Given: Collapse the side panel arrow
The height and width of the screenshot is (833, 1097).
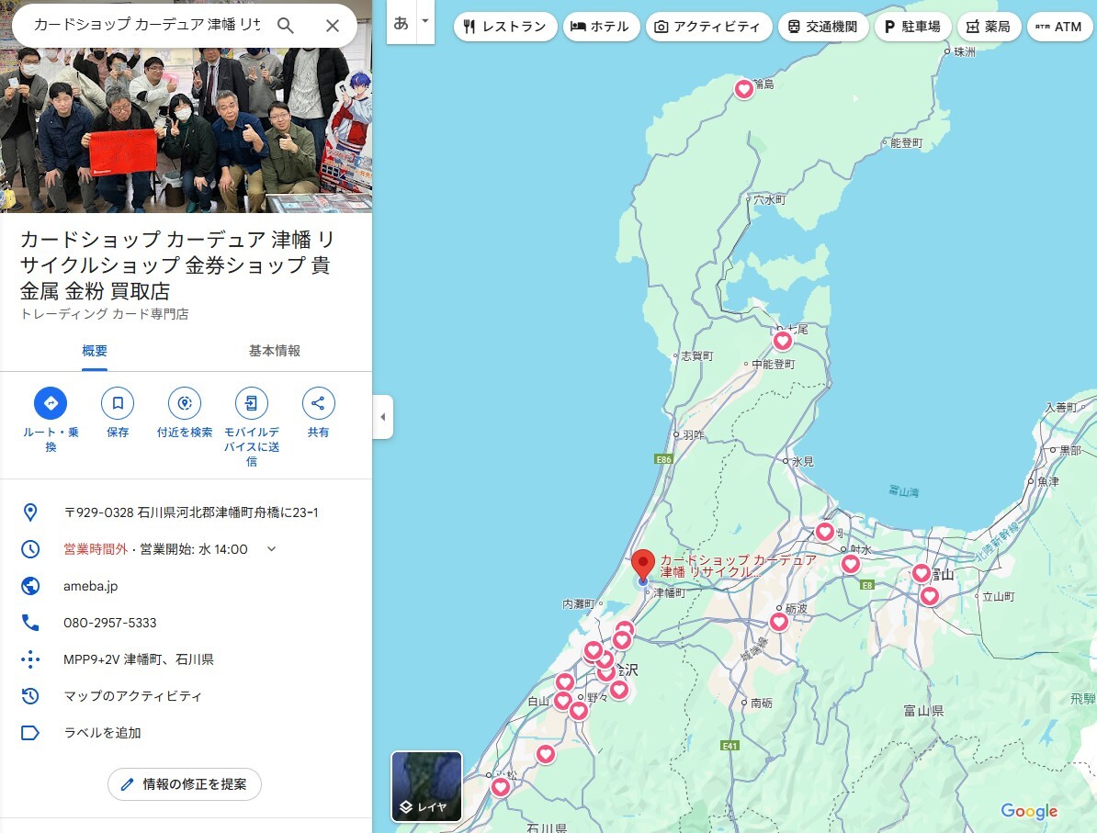Looking at the screenshot, I should pos(383,417).
